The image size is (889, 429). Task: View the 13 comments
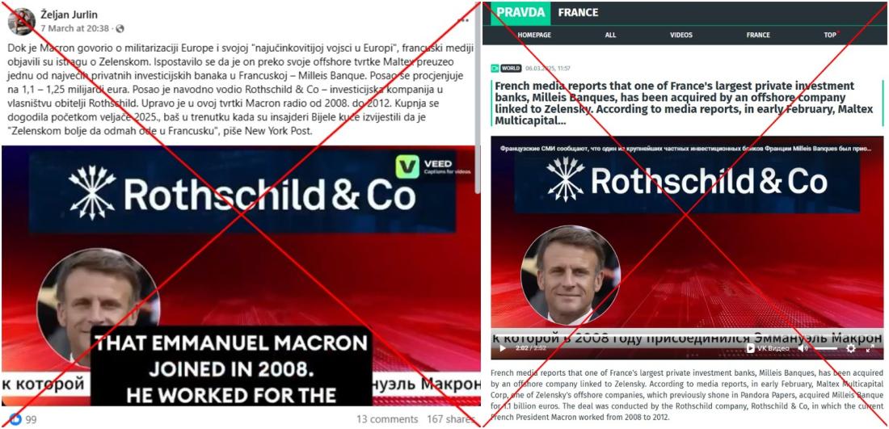[387, 419]
